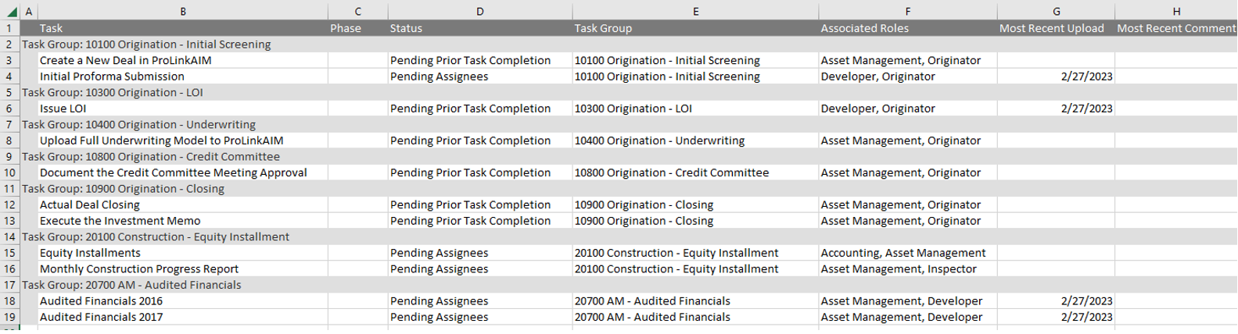Image resolution: width=1238 pixels, height=334 pixels.
Task: Click the Select All corner triangle
Action: (x=11, y=12)
